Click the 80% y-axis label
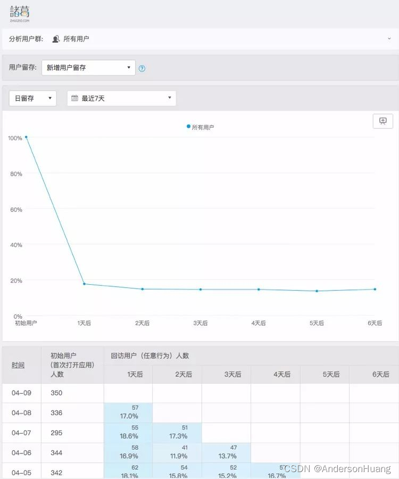 tap(16, 174)
